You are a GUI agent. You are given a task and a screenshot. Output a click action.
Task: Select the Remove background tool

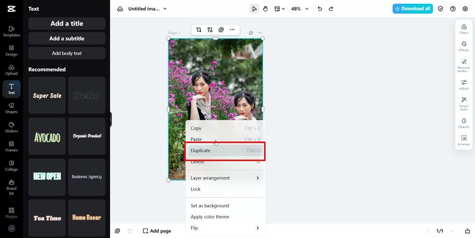(x=464, y=66)
